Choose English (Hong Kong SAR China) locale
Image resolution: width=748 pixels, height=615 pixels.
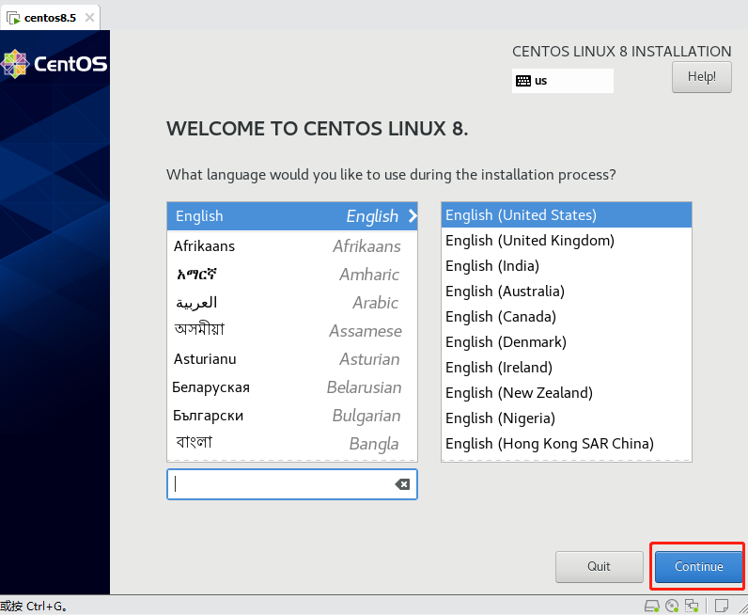tap(567, 443)
